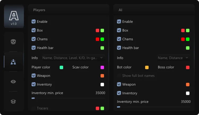
Task: Toggle the AI Chams checkbox
Action: [119, 39]
